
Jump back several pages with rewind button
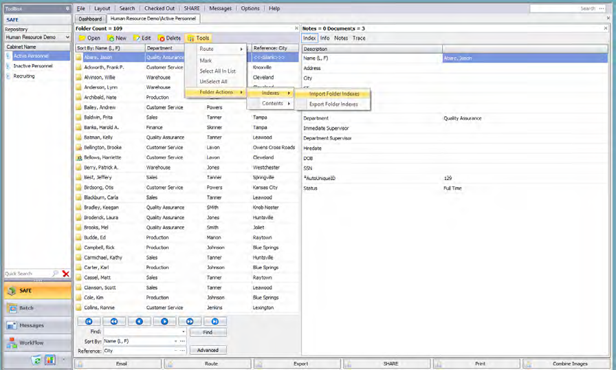(x=114, y=321)
